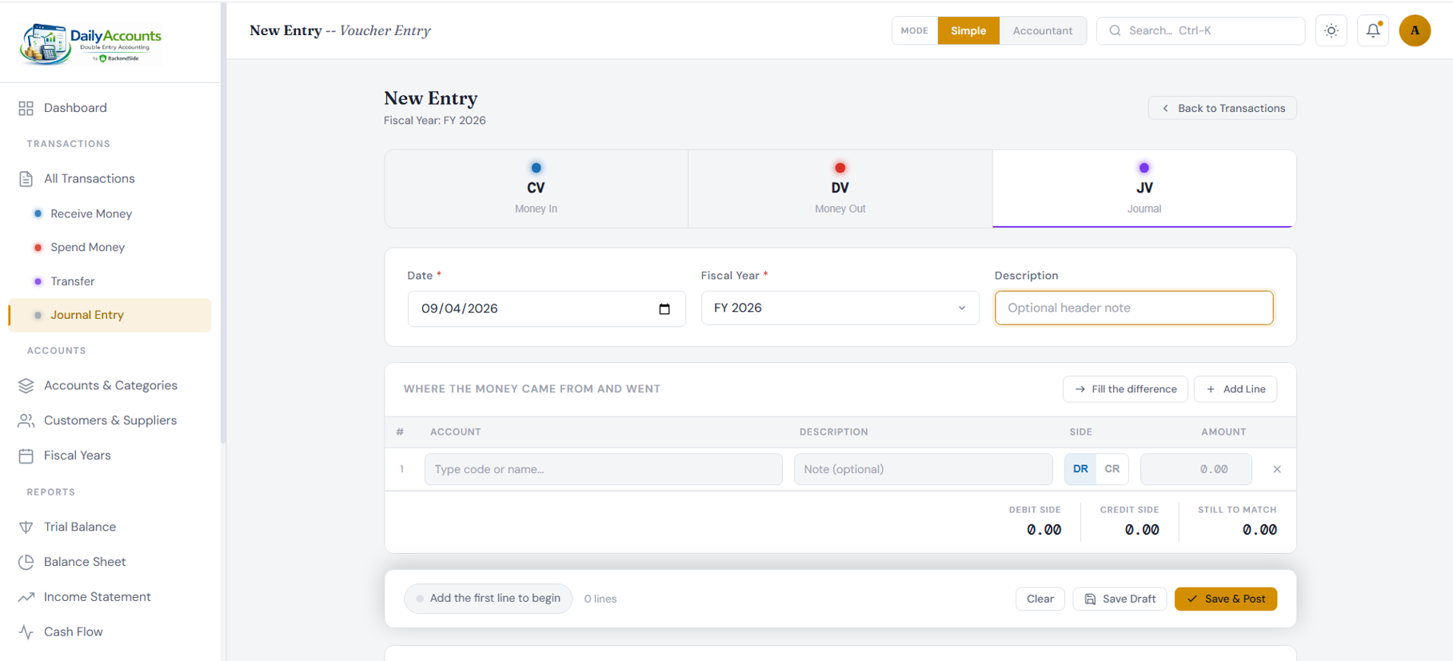This screenshot has width=1453, height=661.
Task: Click the Add Line button
Action: 1235,389
